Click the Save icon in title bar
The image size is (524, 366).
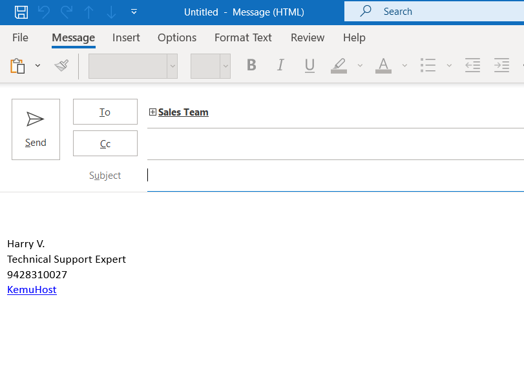(21, 12)
